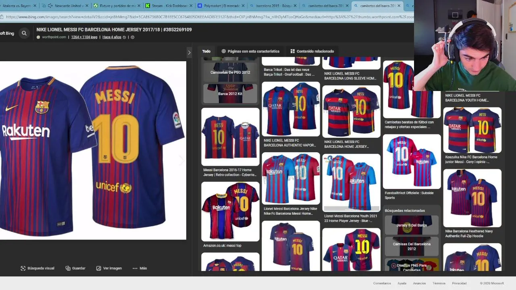Screen dimensions: 516x290
Task: Open Términos footer link
Action: click(x=439, y=283)
